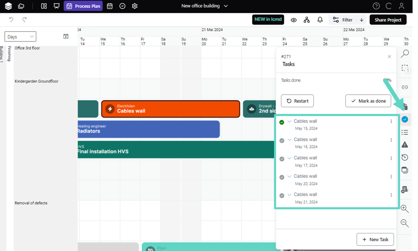Click the New Task button
The width and height of the screenshot is (418, 251).
pos(375,239)
